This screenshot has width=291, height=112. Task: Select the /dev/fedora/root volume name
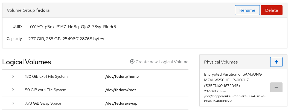(120, 90)
